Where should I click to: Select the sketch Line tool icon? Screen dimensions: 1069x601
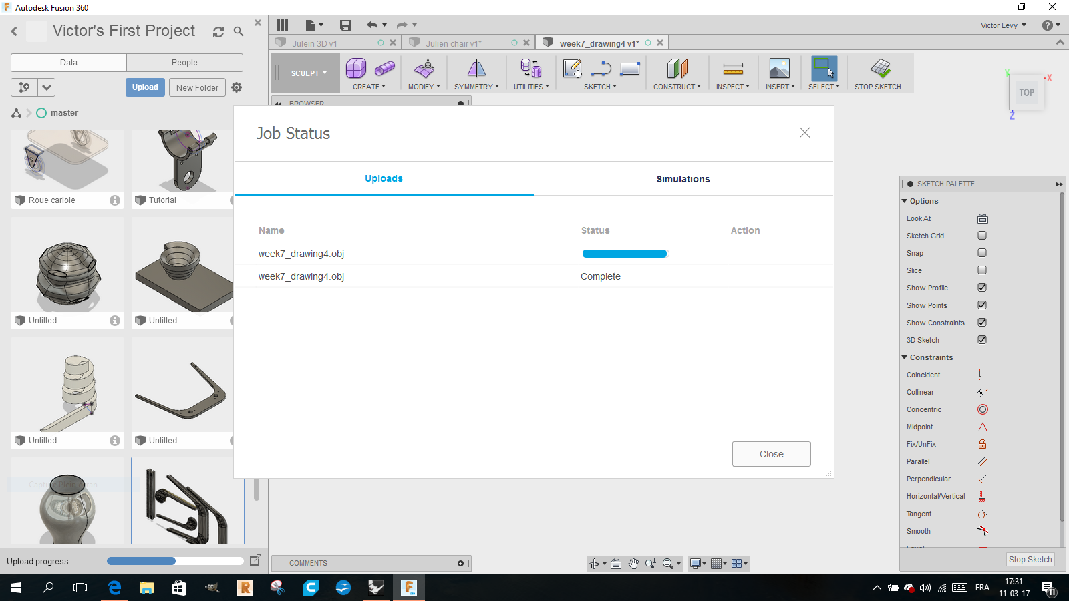pyautogui.click(x=601, y=68)
